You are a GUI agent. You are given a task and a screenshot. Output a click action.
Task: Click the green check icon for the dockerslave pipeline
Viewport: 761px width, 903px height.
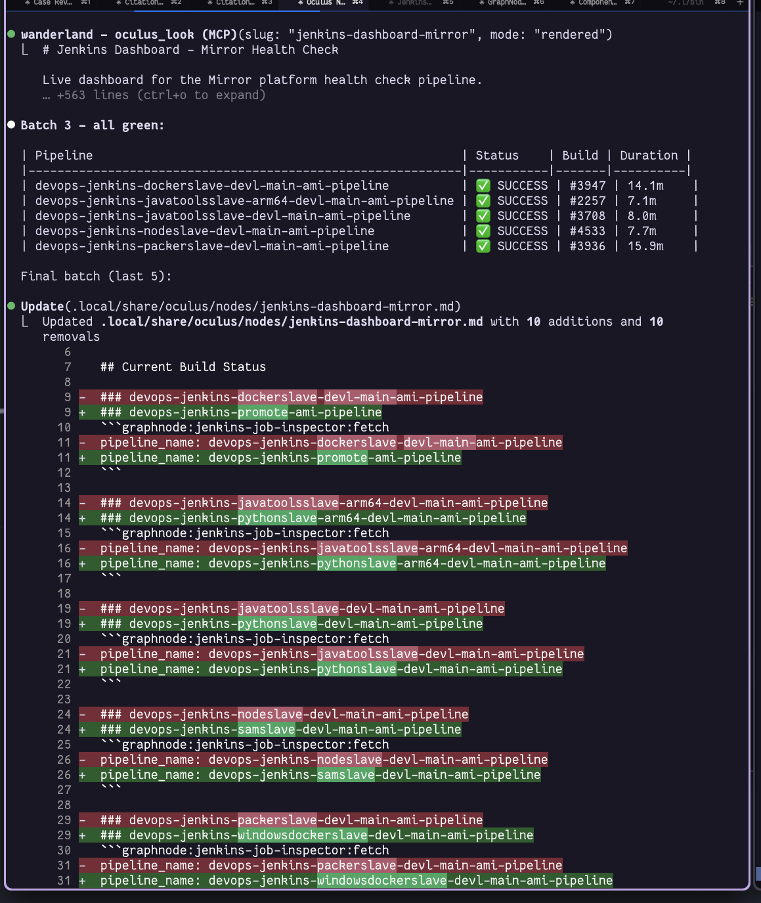tap(483, 186)
